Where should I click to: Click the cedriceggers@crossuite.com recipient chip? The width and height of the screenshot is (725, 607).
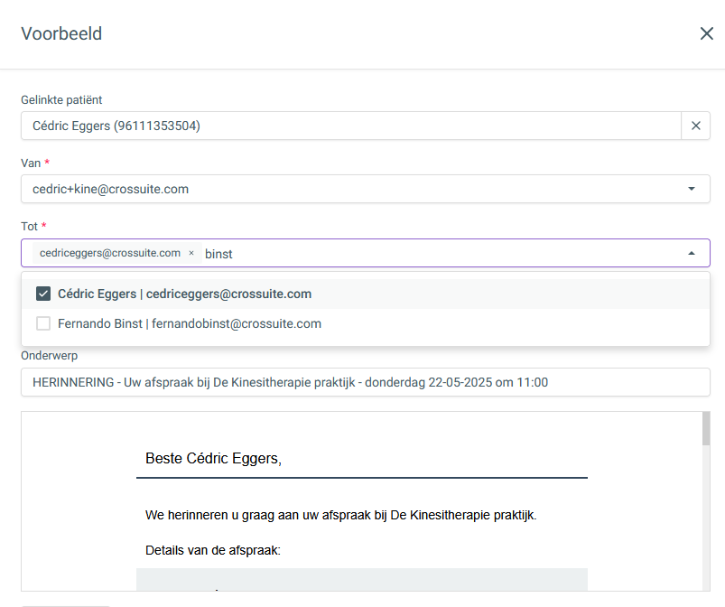110,253
